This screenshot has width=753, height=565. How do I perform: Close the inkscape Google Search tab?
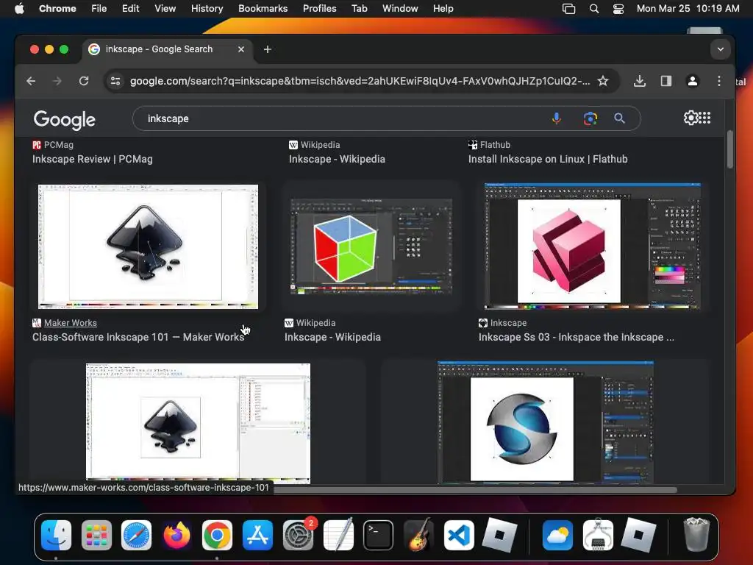(241, 49)
